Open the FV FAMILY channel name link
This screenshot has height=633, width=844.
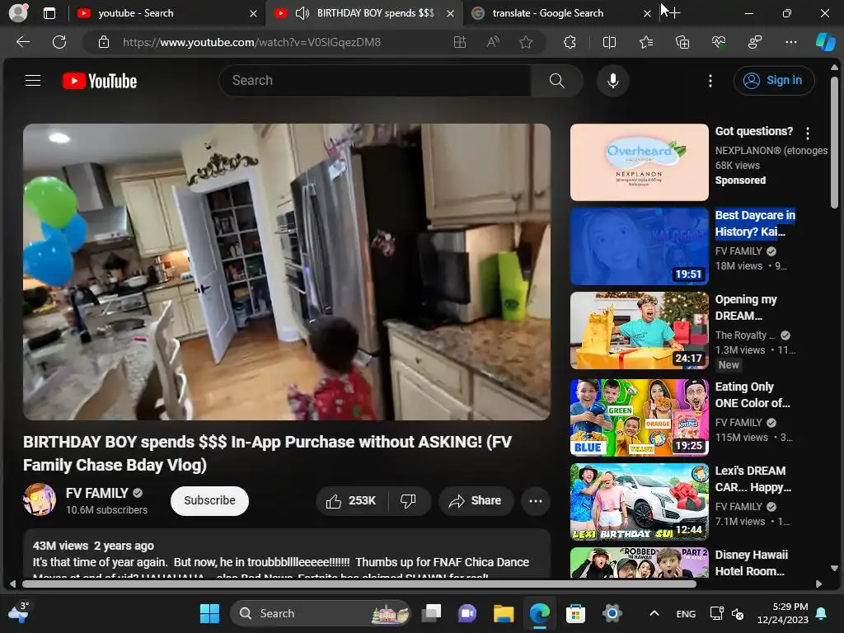click(97, 493)
